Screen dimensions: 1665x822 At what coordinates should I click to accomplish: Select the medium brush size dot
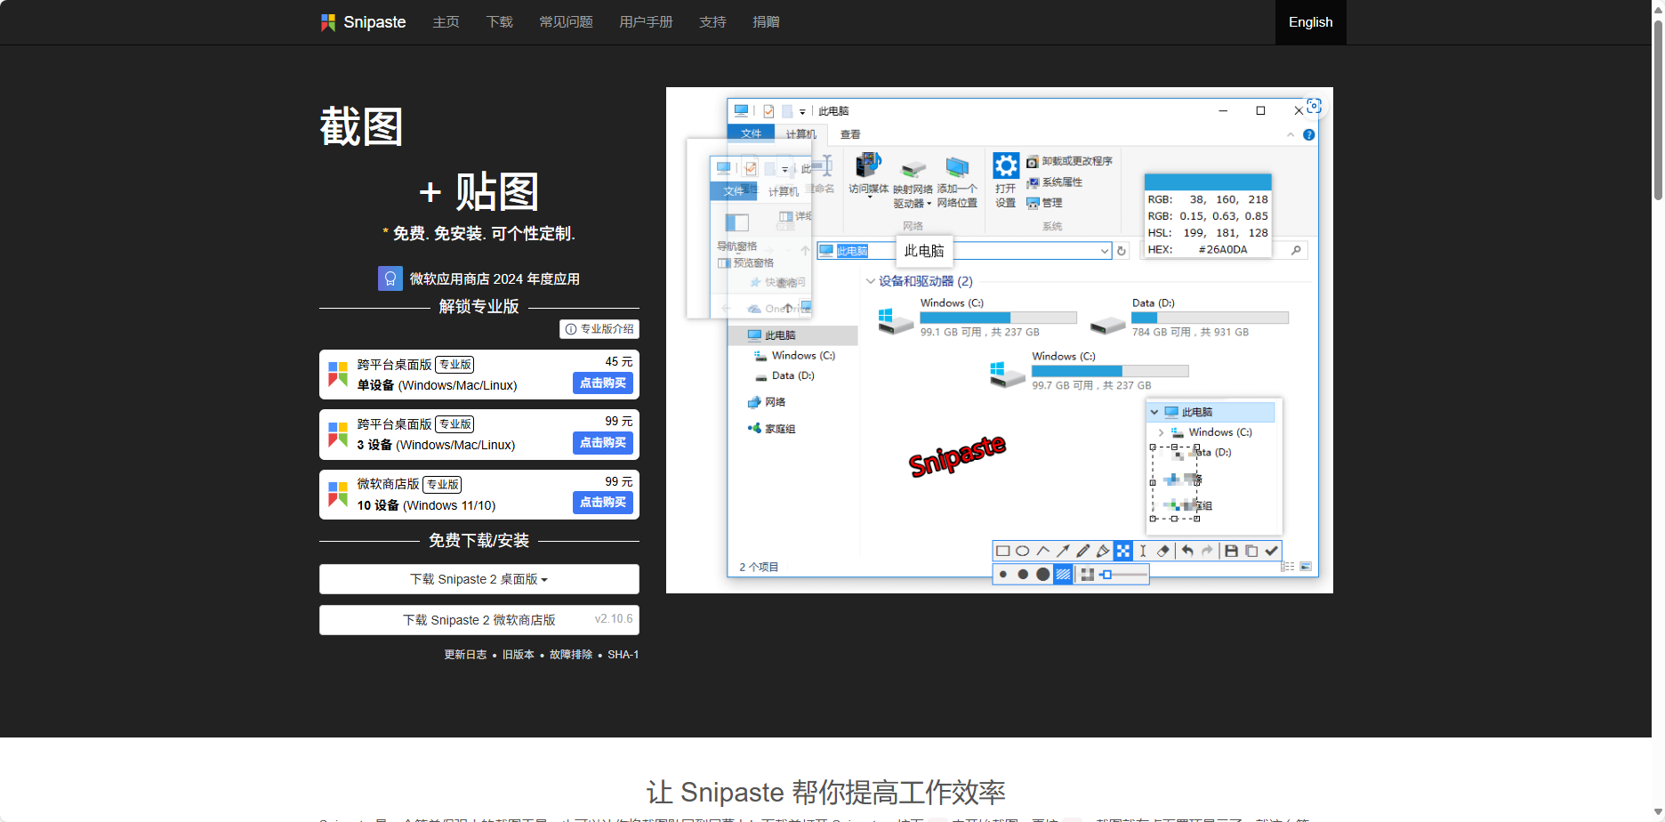[1023, 575]
